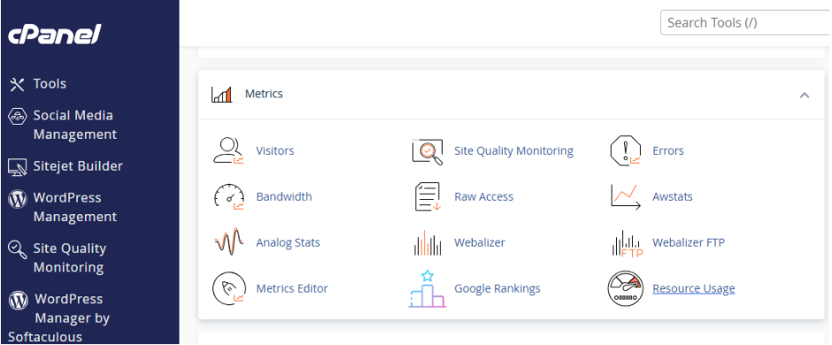The image size is (832, 345).
Task: Open the Visitors link
Action: point(275,151)
